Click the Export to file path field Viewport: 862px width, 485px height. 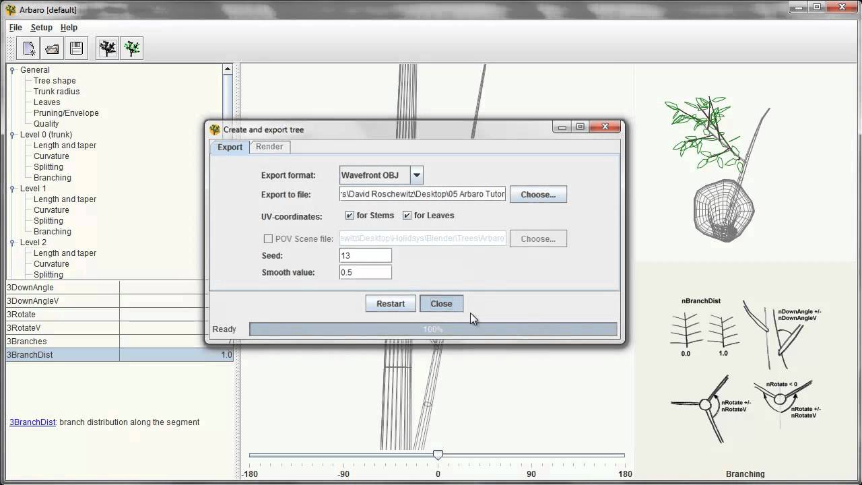coord(422,194)
